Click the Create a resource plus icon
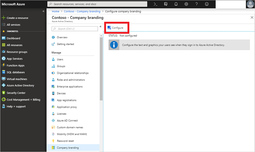Screen dimensions: 255x152 click(x=4, y=18)
